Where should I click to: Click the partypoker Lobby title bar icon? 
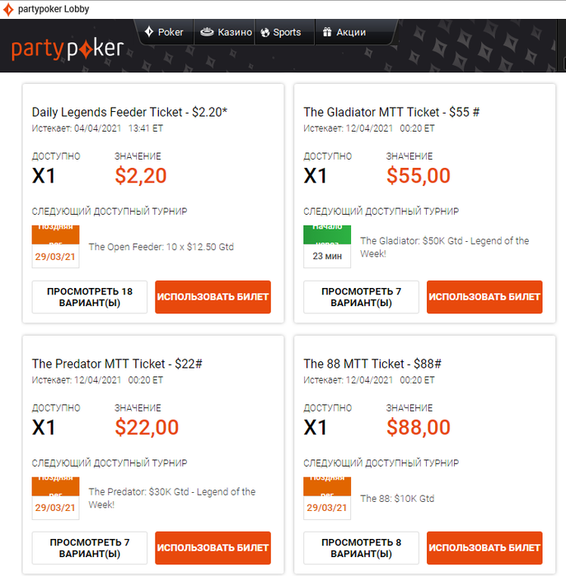pos(8,8)
